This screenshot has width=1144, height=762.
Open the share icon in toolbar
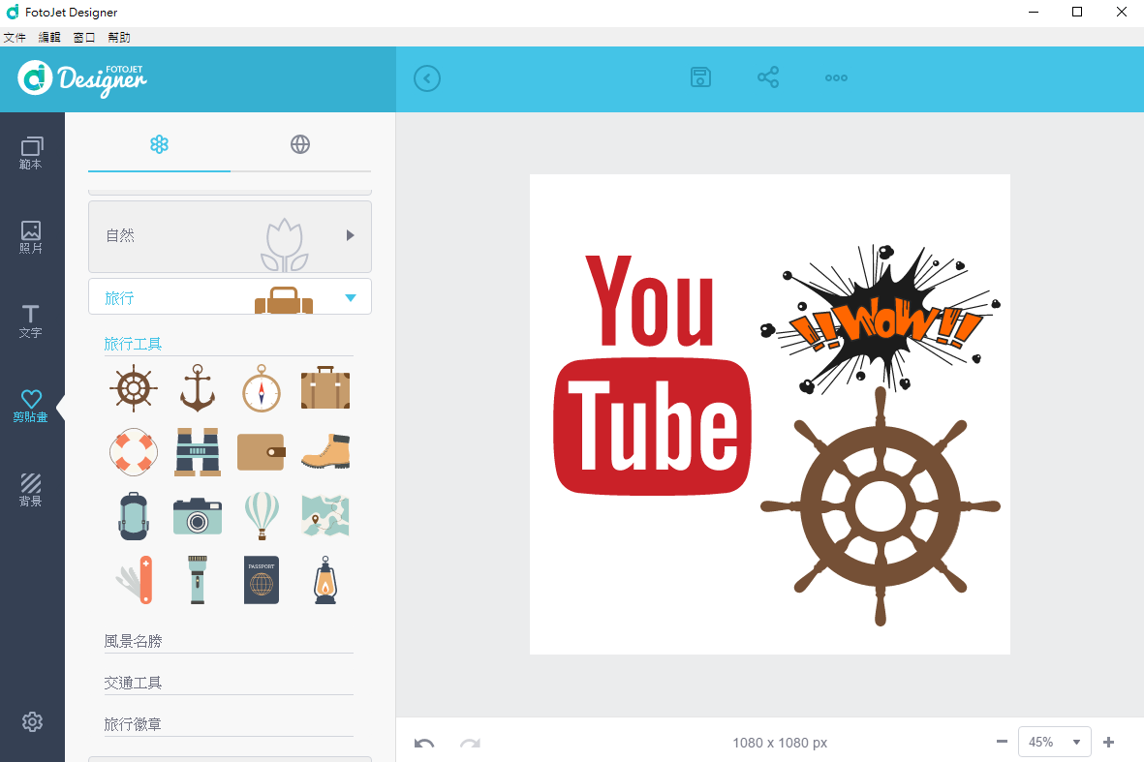(768, 77)
